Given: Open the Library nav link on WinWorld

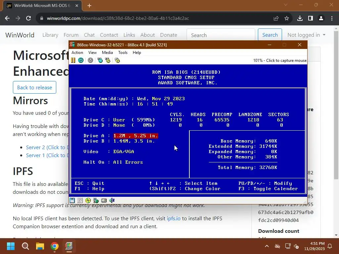Looking at the screenshot, I should coord(50,35).
